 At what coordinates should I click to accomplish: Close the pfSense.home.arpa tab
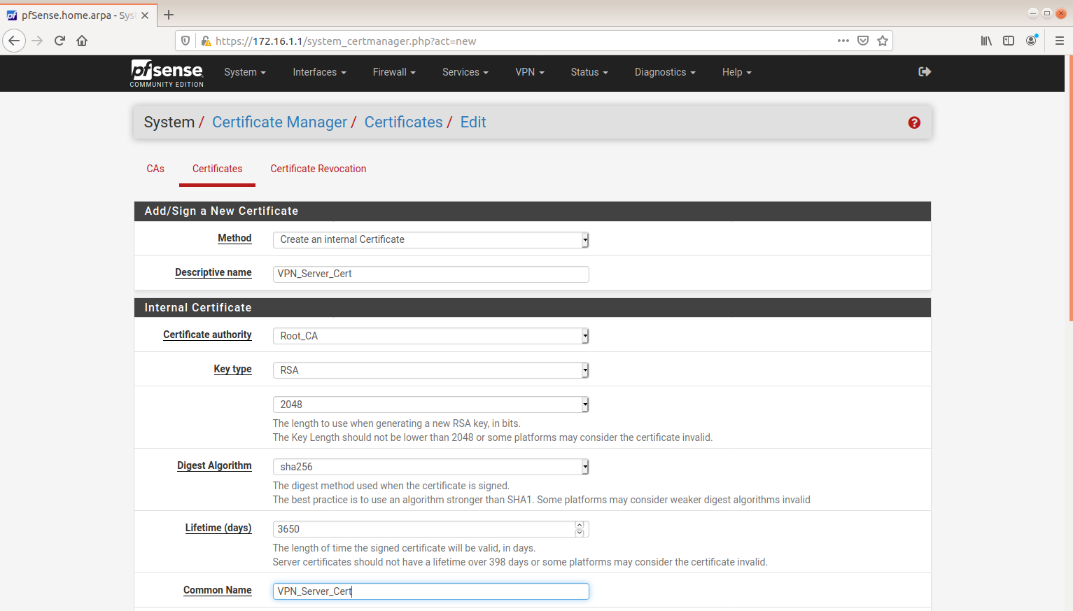tap(145, 15)
